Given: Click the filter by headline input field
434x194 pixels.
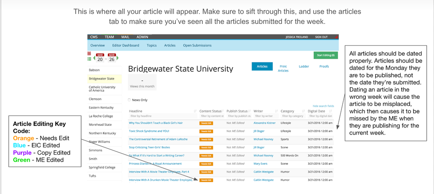Looking at the screenshot, I should pos(162,116).
